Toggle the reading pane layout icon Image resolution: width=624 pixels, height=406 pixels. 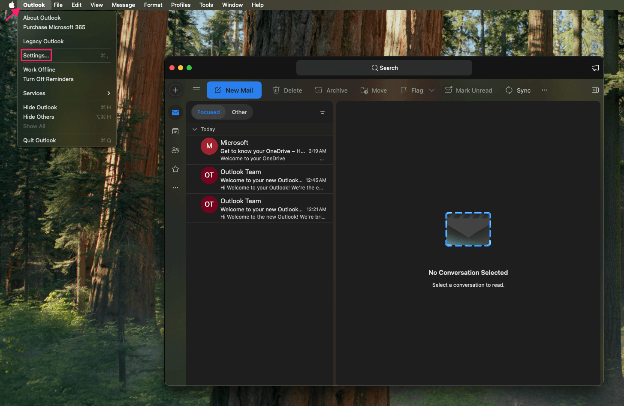click(x=595, y=90)
